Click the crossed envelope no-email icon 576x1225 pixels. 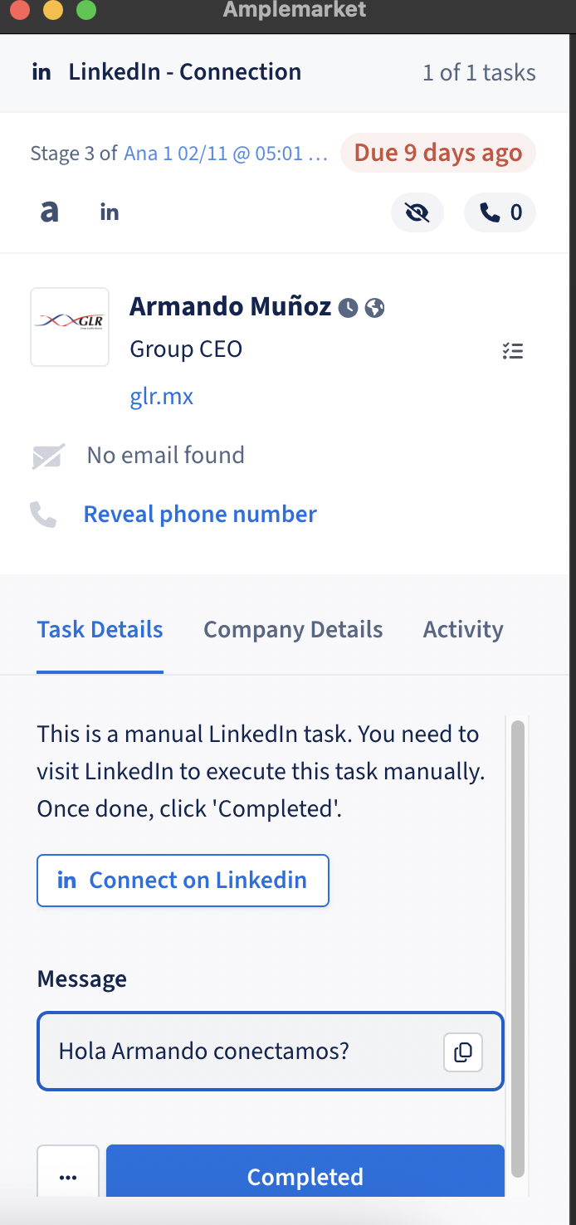tap(48, 456)
